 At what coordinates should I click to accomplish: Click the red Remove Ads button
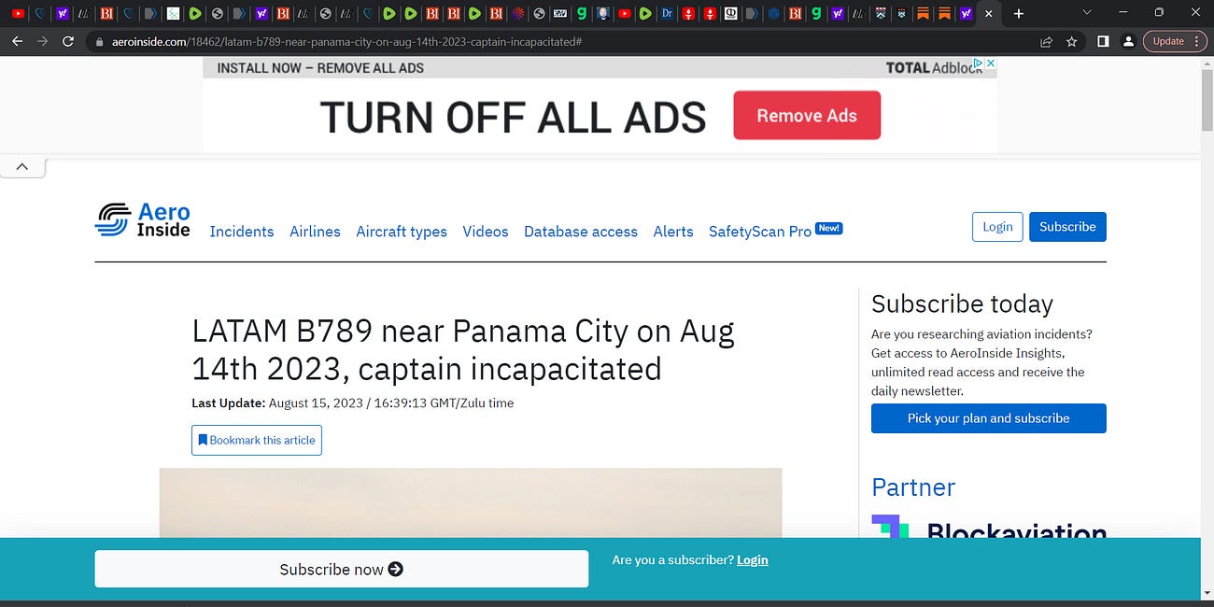point(807,115)
